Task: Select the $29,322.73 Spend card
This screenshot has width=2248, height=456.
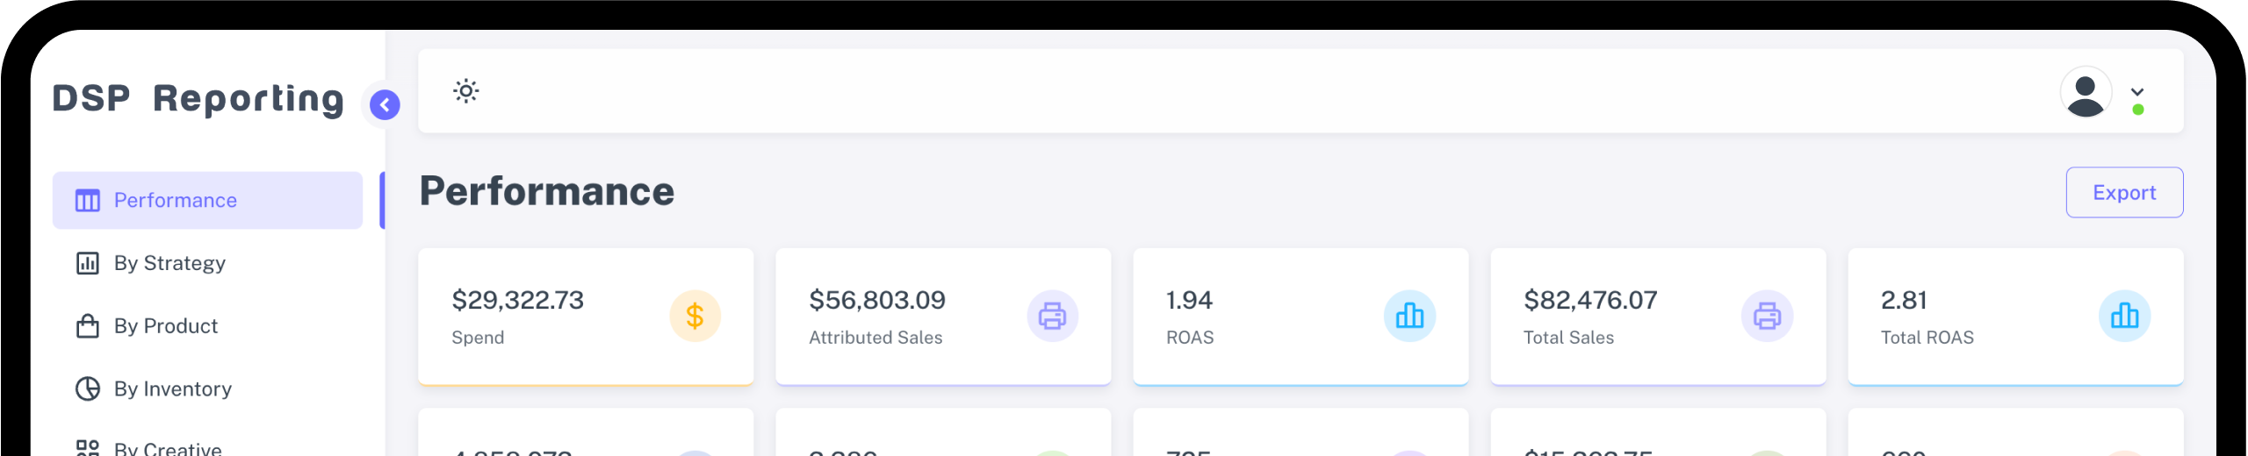Action: tap(586, 317)
